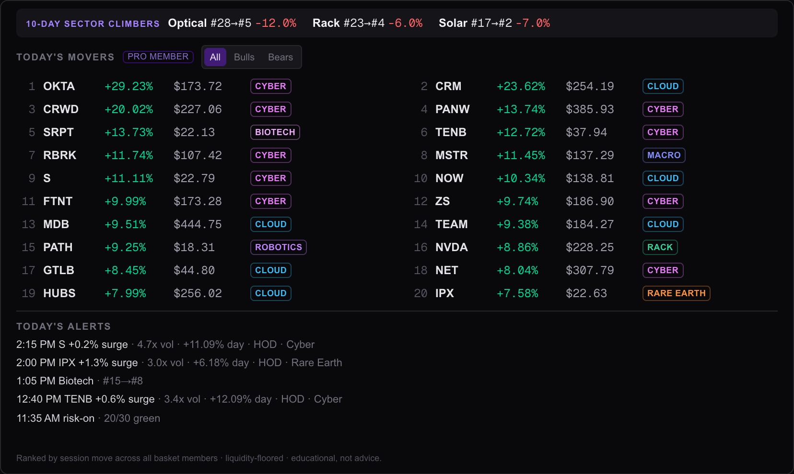Click the PATH ticker symbol

point(58,247)
